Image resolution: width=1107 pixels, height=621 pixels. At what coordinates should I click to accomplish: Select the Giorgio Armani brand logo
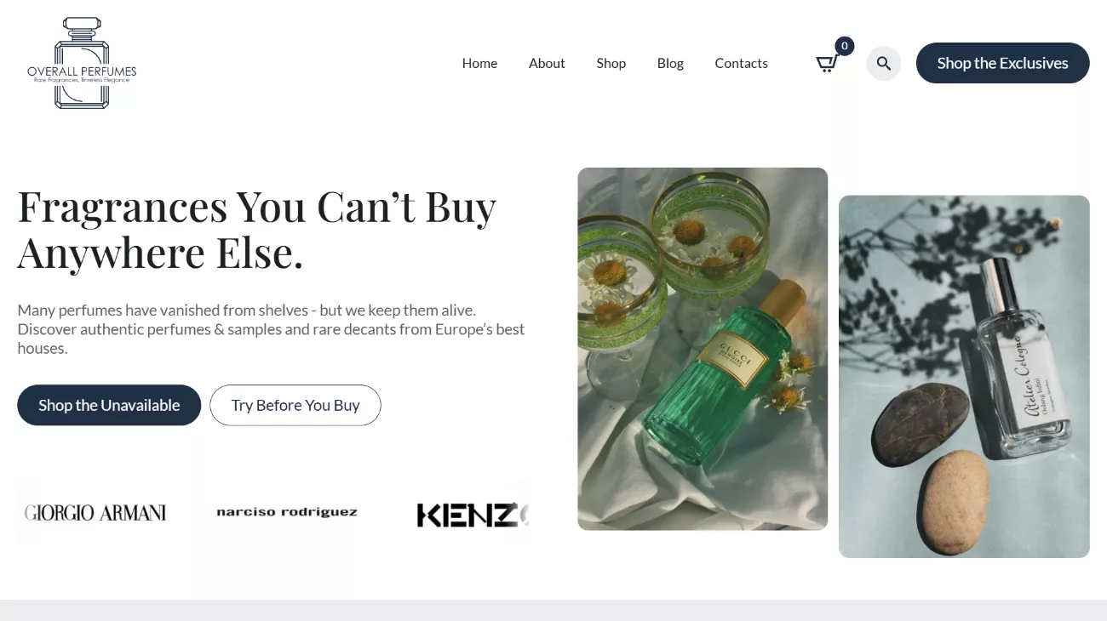pyautogui.click(x=95, y=513)
